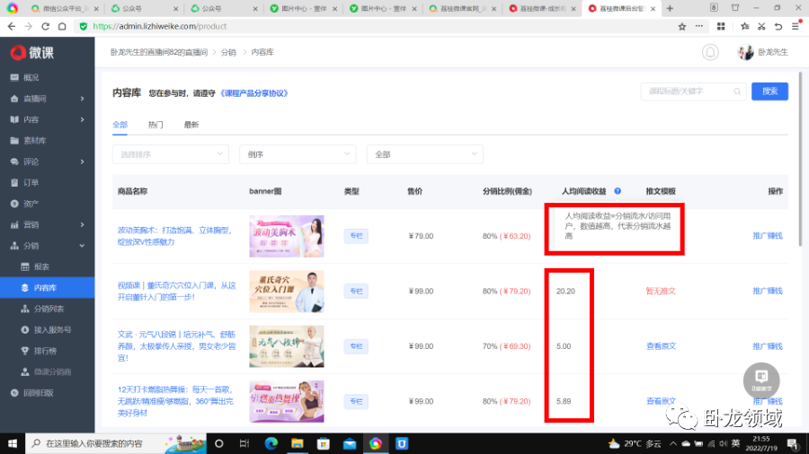Click the 搜索 button

pyautogui.click(x=769, y=92)
